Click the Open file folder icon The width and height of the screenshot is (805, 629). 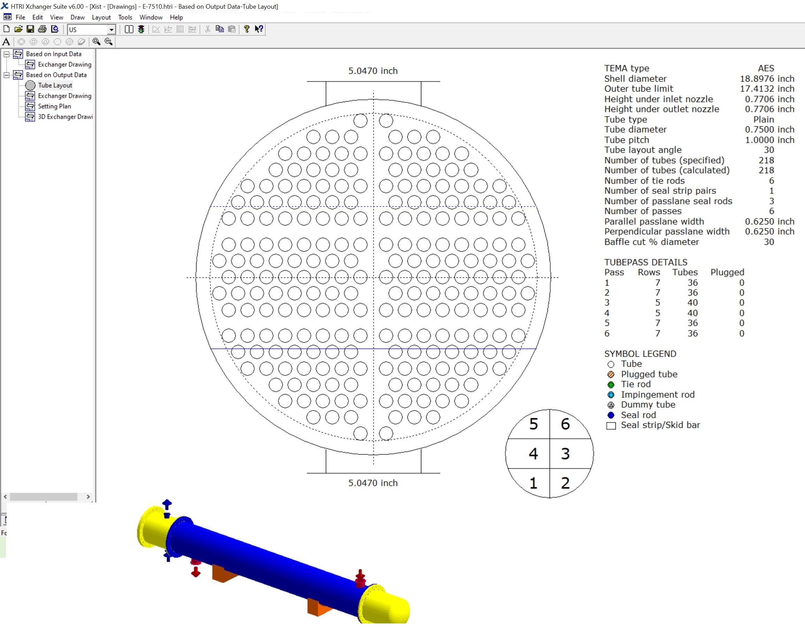(18, 29)
